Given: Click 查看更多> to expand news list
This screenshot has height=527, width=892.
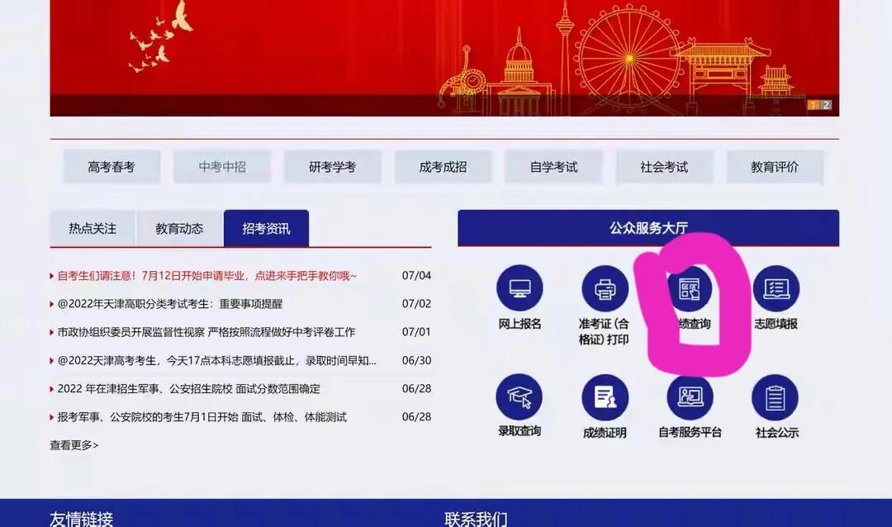Looking at the screenshot, I should point(74,445).
